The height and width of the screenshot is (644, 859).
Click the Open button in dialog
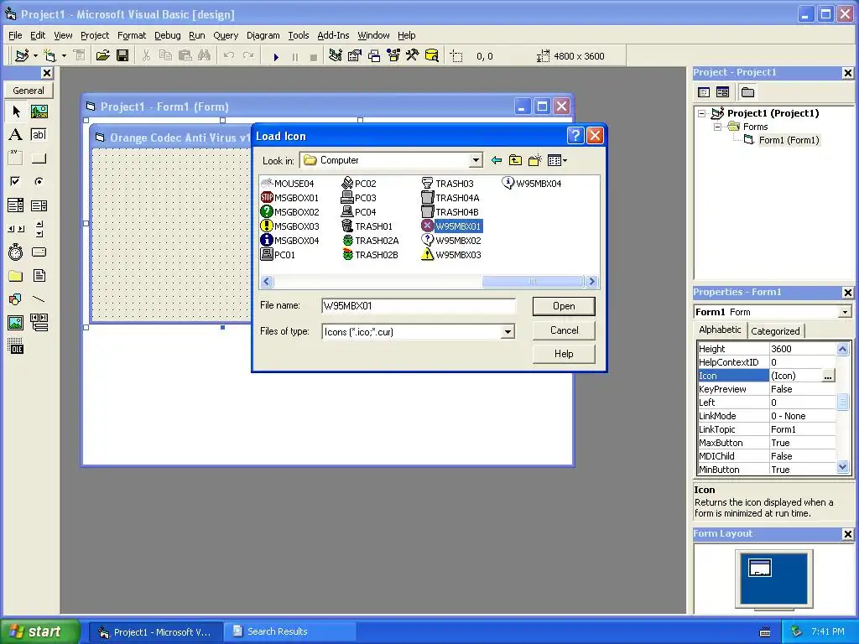click(x=564, y=306)
